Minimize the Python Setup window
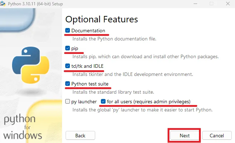This screenshot has width=235, height=143. pyautogui.click(x=196, y=3)
